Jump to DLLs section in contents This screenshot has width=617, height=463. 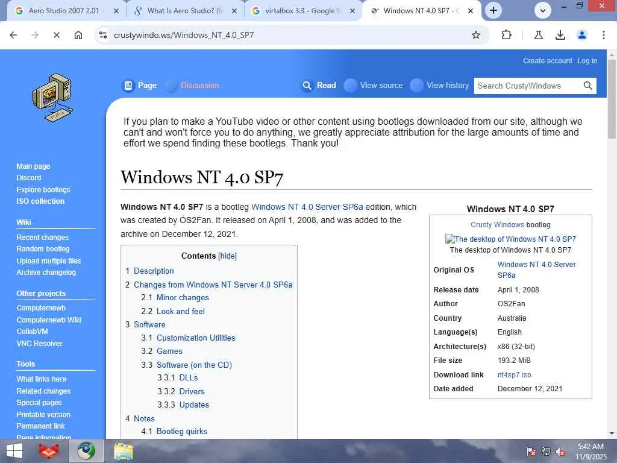pyautogui.click(x=189, y=377)
